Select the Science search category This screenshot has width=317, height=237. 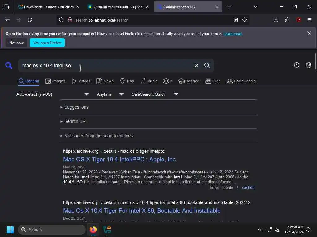point(189,81)
